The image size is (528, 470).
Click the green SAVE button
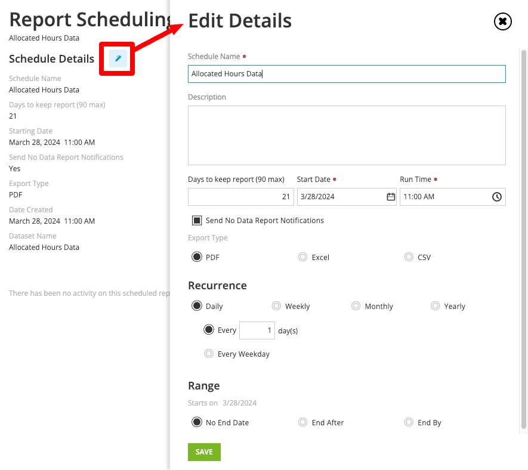204,452
